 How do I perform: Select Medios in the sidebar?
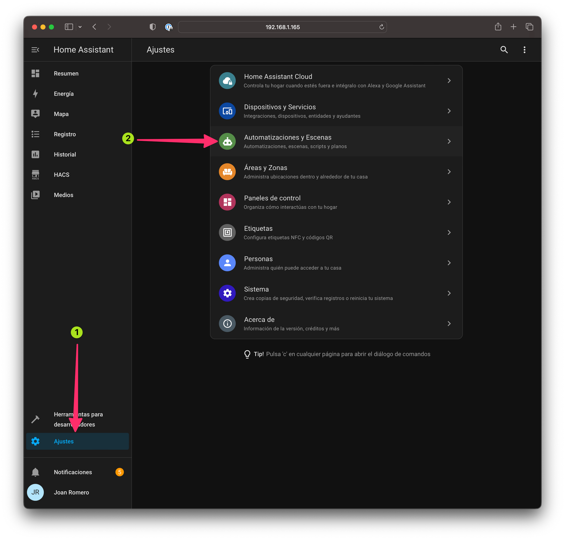coord(77,195)
